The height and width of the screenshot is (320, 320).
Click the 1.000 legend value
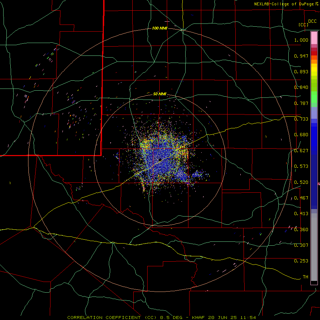pos(301,40)
